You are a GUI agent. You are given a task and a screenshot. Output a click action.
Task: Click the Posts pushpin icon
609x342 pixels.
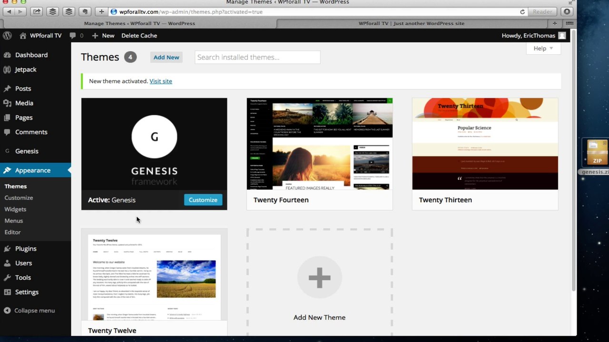(x=7, y=89)
